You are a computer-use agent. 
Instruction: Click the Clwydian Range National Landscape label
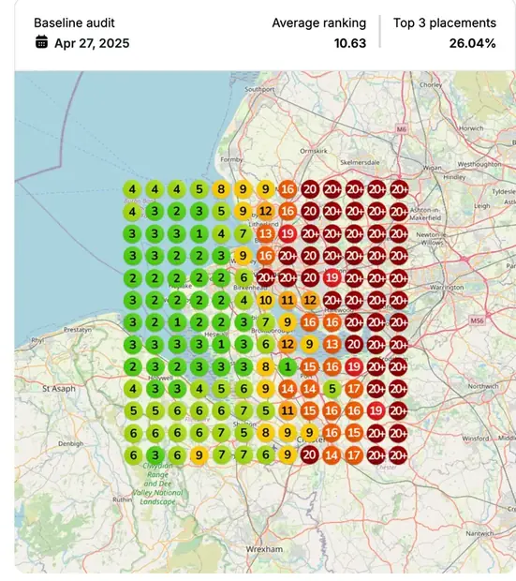pyautogui.click(x=158, y=484)
